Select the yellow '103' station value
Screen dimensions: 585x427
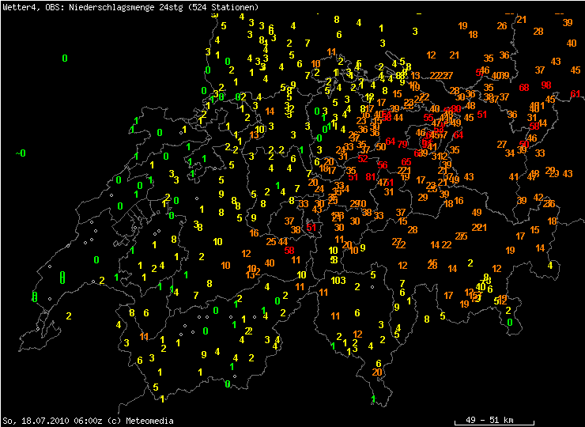(x=338, y=280)
